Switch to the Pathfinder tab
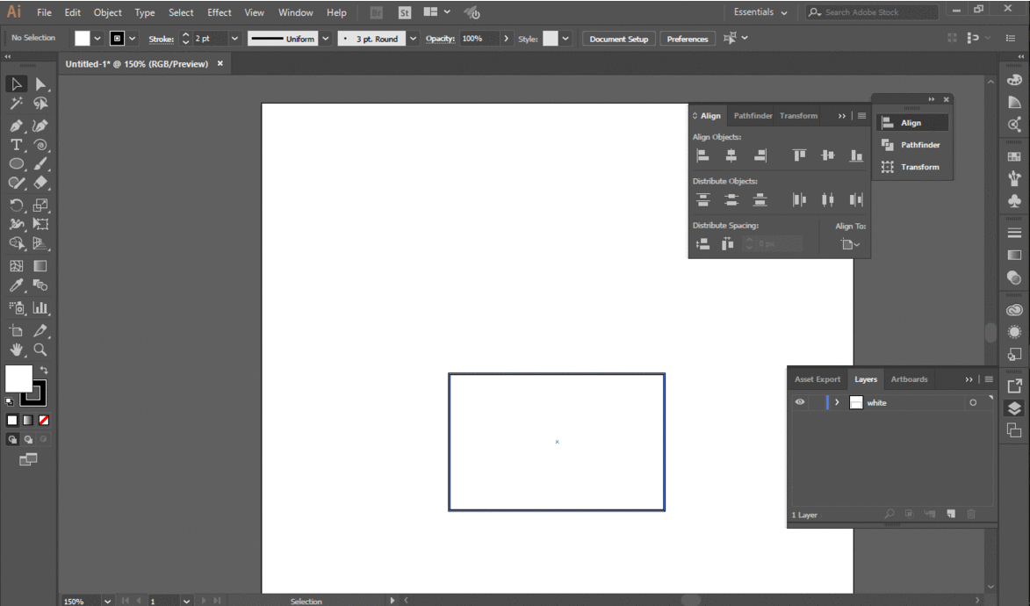 pos(753,116)
